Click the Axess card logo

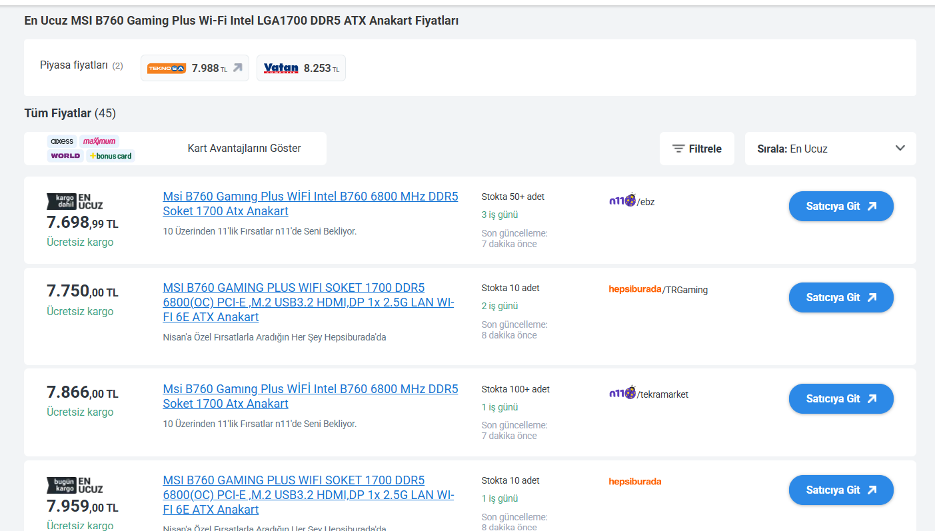(62, 141)
